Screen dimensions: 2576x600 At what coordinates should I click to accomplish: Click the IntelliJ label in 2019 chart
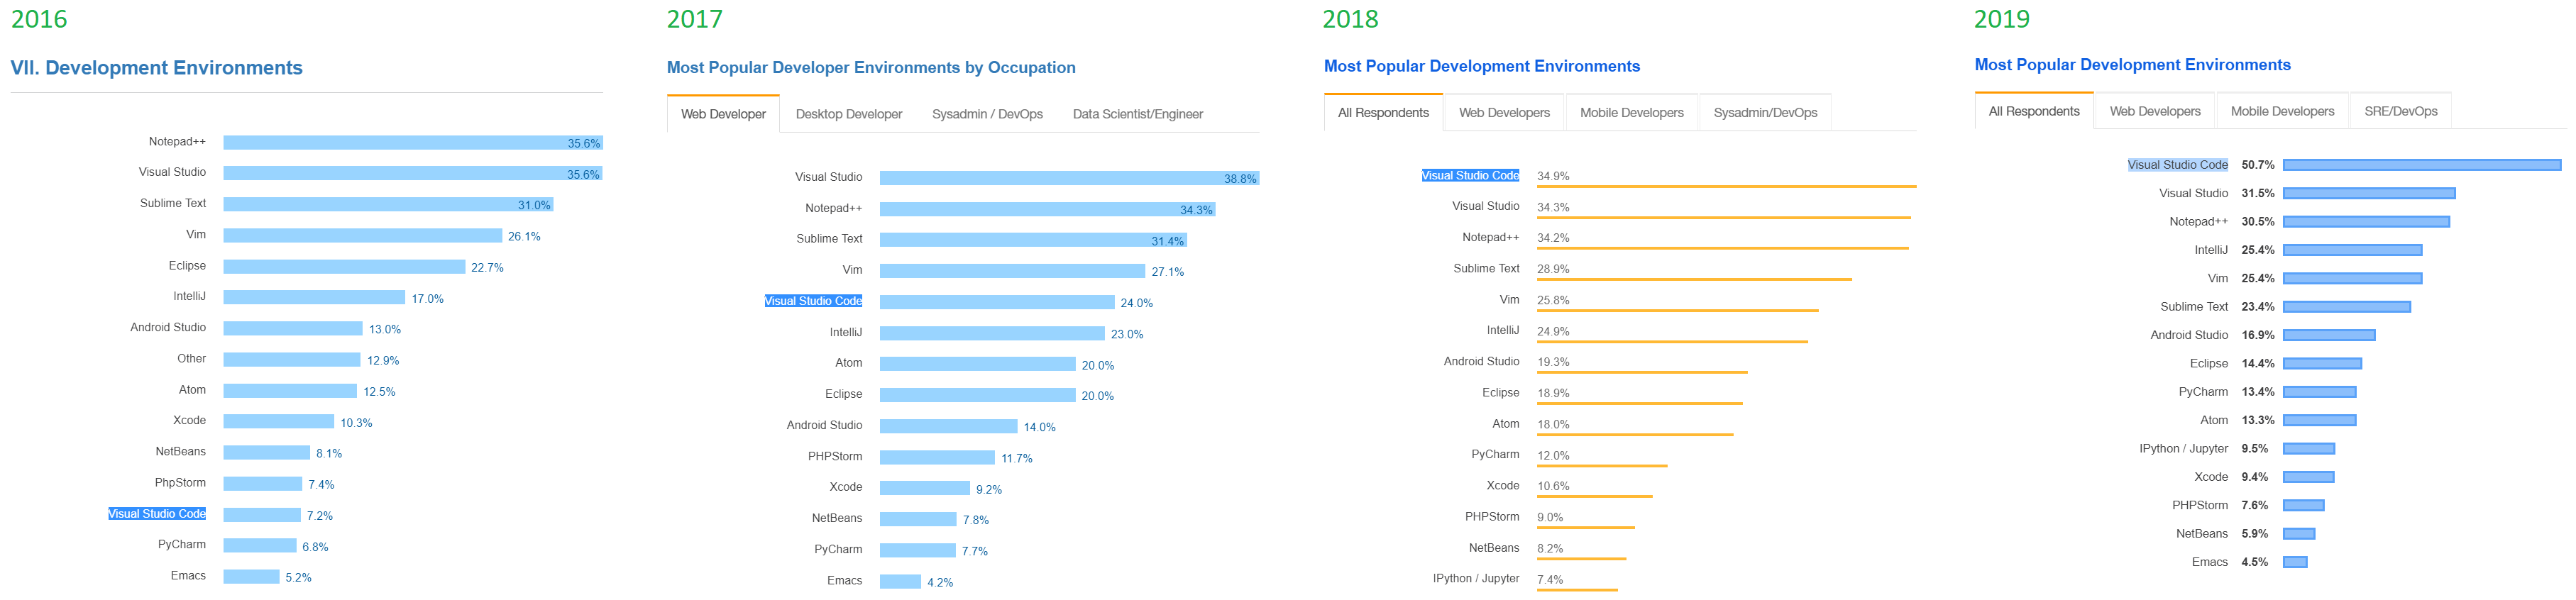point(2211,250)
